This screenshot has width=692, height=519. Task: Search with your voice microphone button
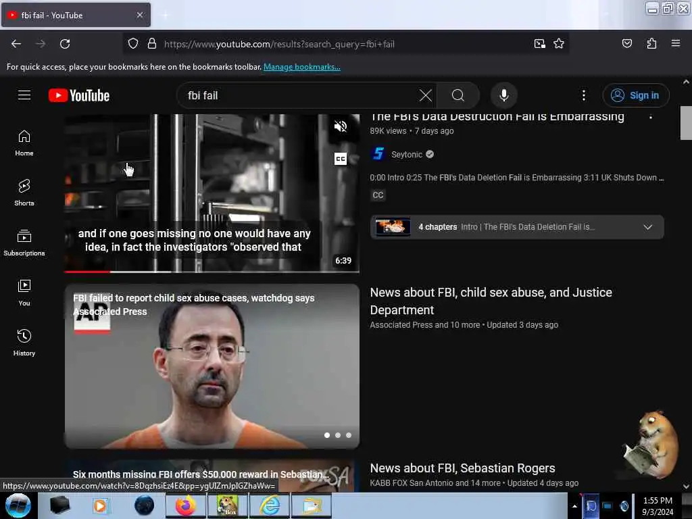(x=504, y=95)
